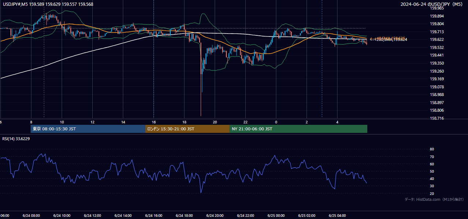Click the 6/24 18:00 date axis label
Viewport: 468px width, 219px height.
184,215
